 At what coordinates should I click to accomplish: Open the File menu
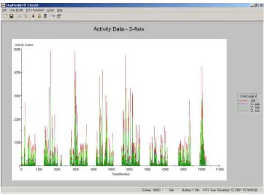point(4,10)
